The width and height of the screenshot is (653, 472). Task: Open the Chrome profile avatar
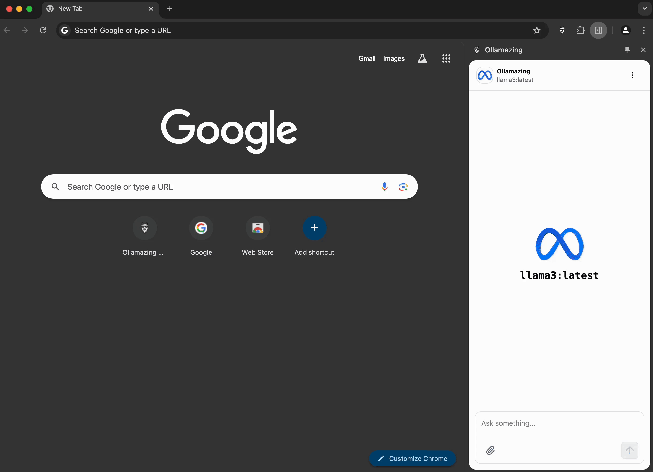[x=625, y=30]
